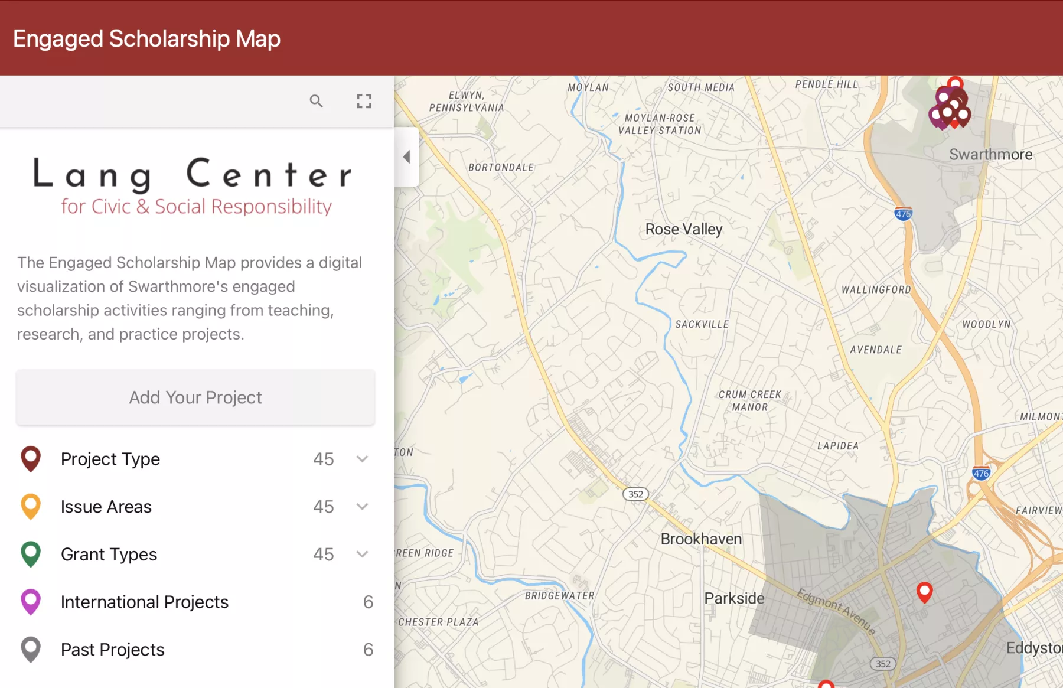Click the route 352 badge near Brookhaven

[635, 494]
